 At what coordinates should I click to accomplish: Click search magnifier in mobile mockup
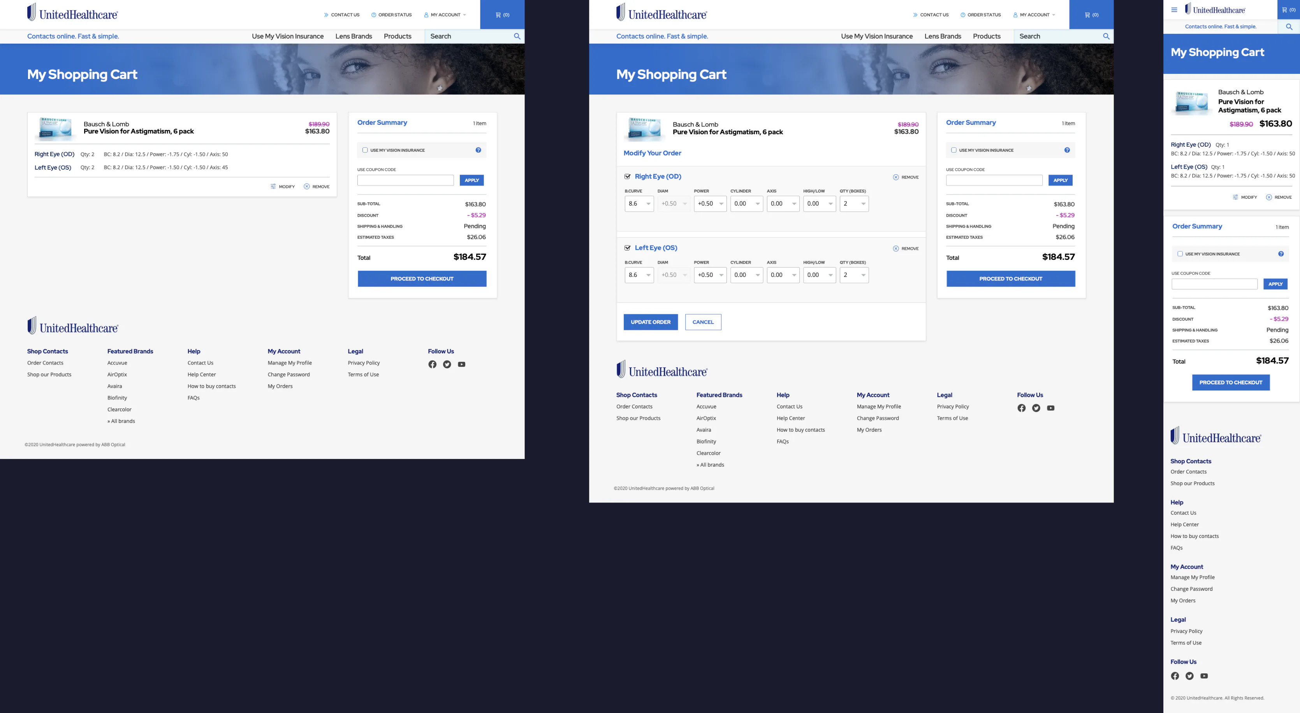[x=1289, y=27]
